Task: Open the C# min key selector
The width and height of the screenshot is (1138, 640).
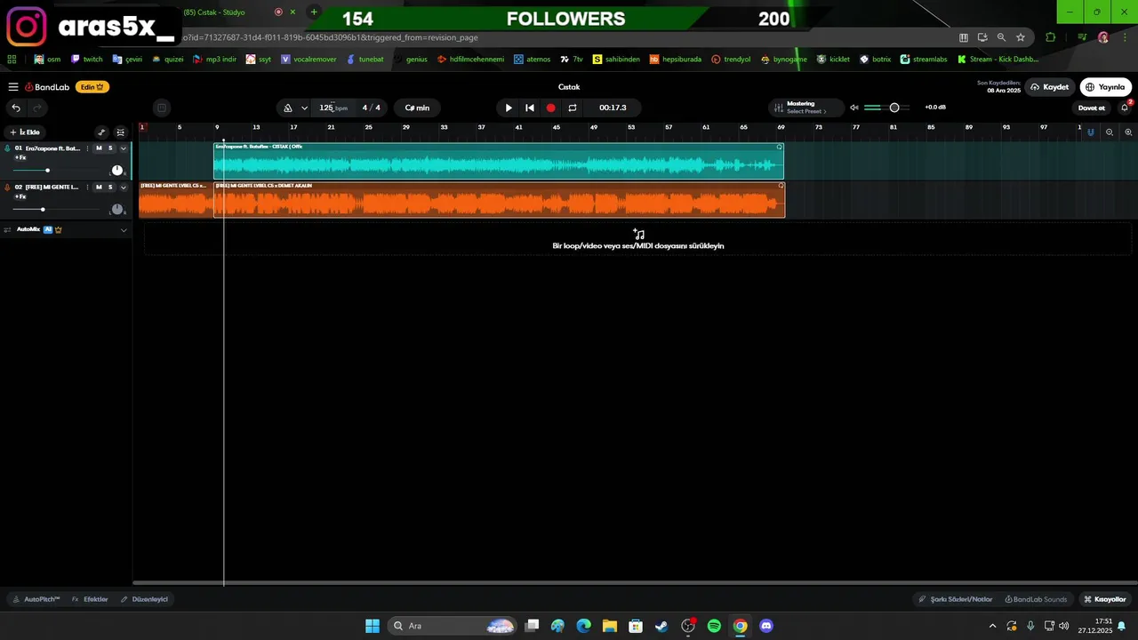Action: pyautogui.click(x=417, y=108)
